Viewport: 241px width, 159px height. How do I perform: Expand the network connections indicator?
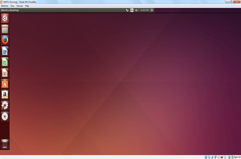point(127,10)
